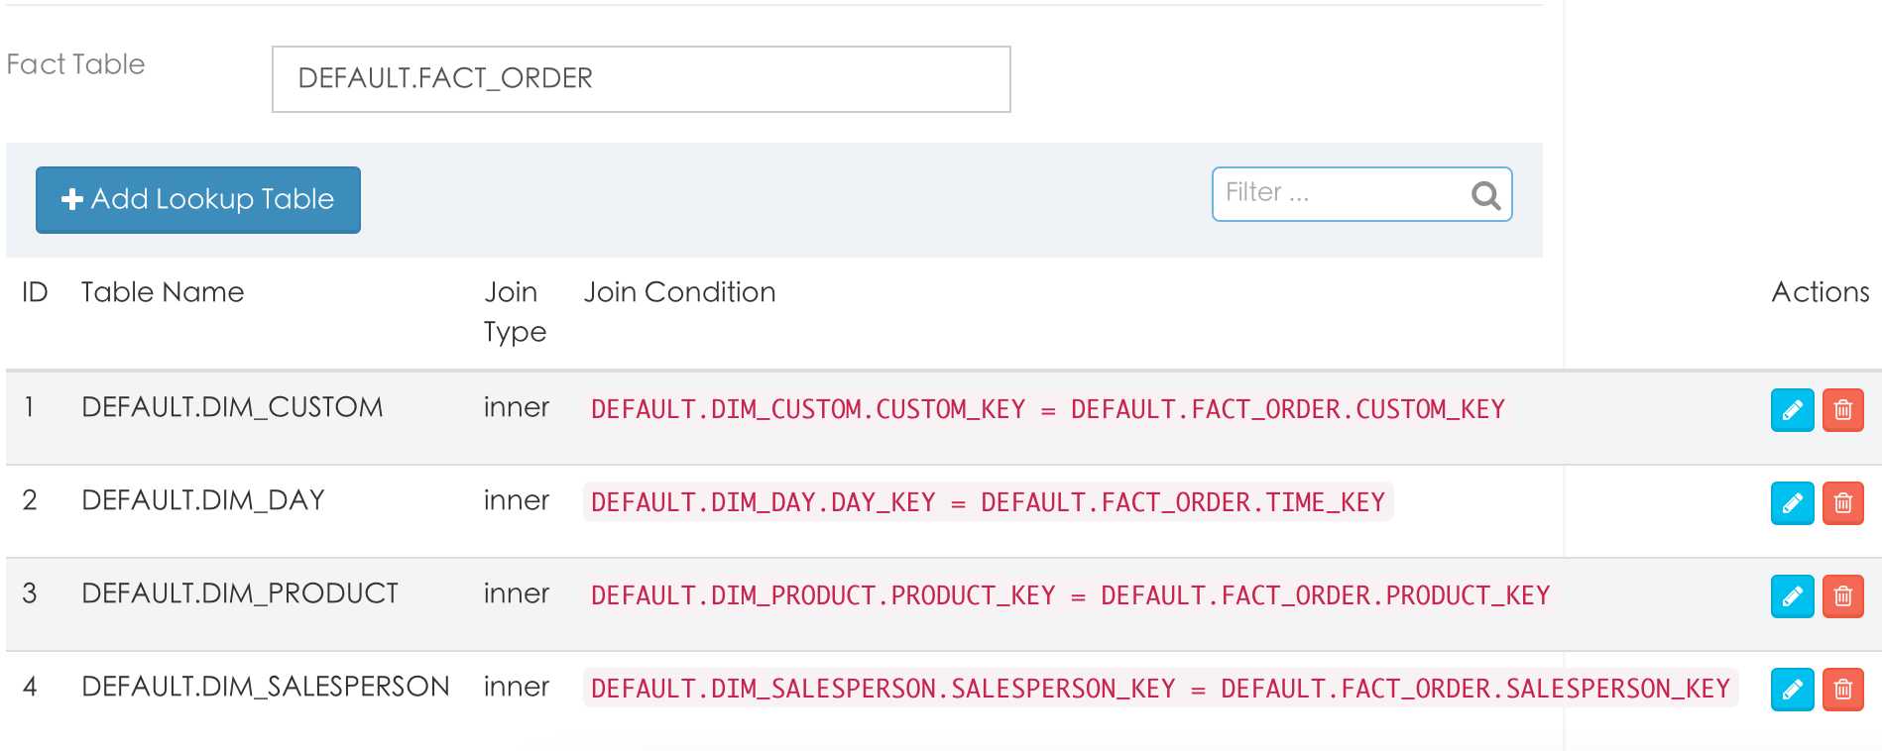Edit the DEFAULT.DIM_SALESPERSON lookup row
Screen dimensions: 1882x751
tap(1792, 690)
